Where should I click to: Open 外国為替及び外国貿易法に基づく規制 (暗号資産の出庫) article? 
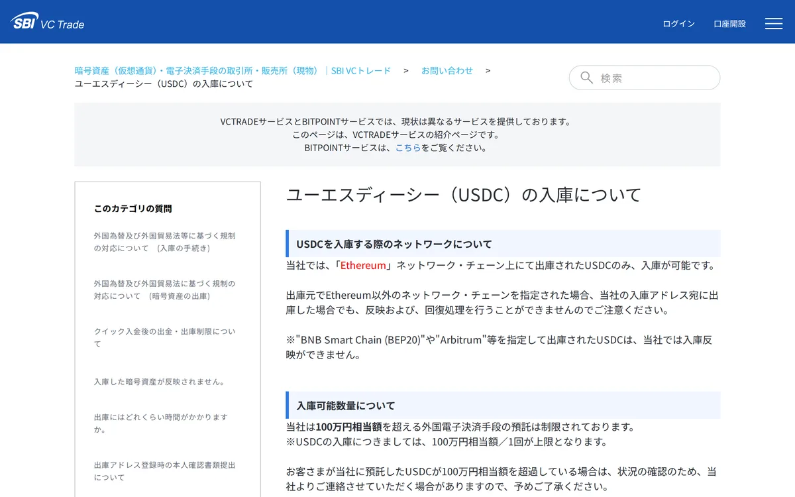coord(164,290)
